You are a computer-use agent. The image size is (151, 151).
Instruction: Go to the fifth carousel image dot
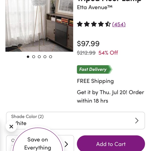51,57
